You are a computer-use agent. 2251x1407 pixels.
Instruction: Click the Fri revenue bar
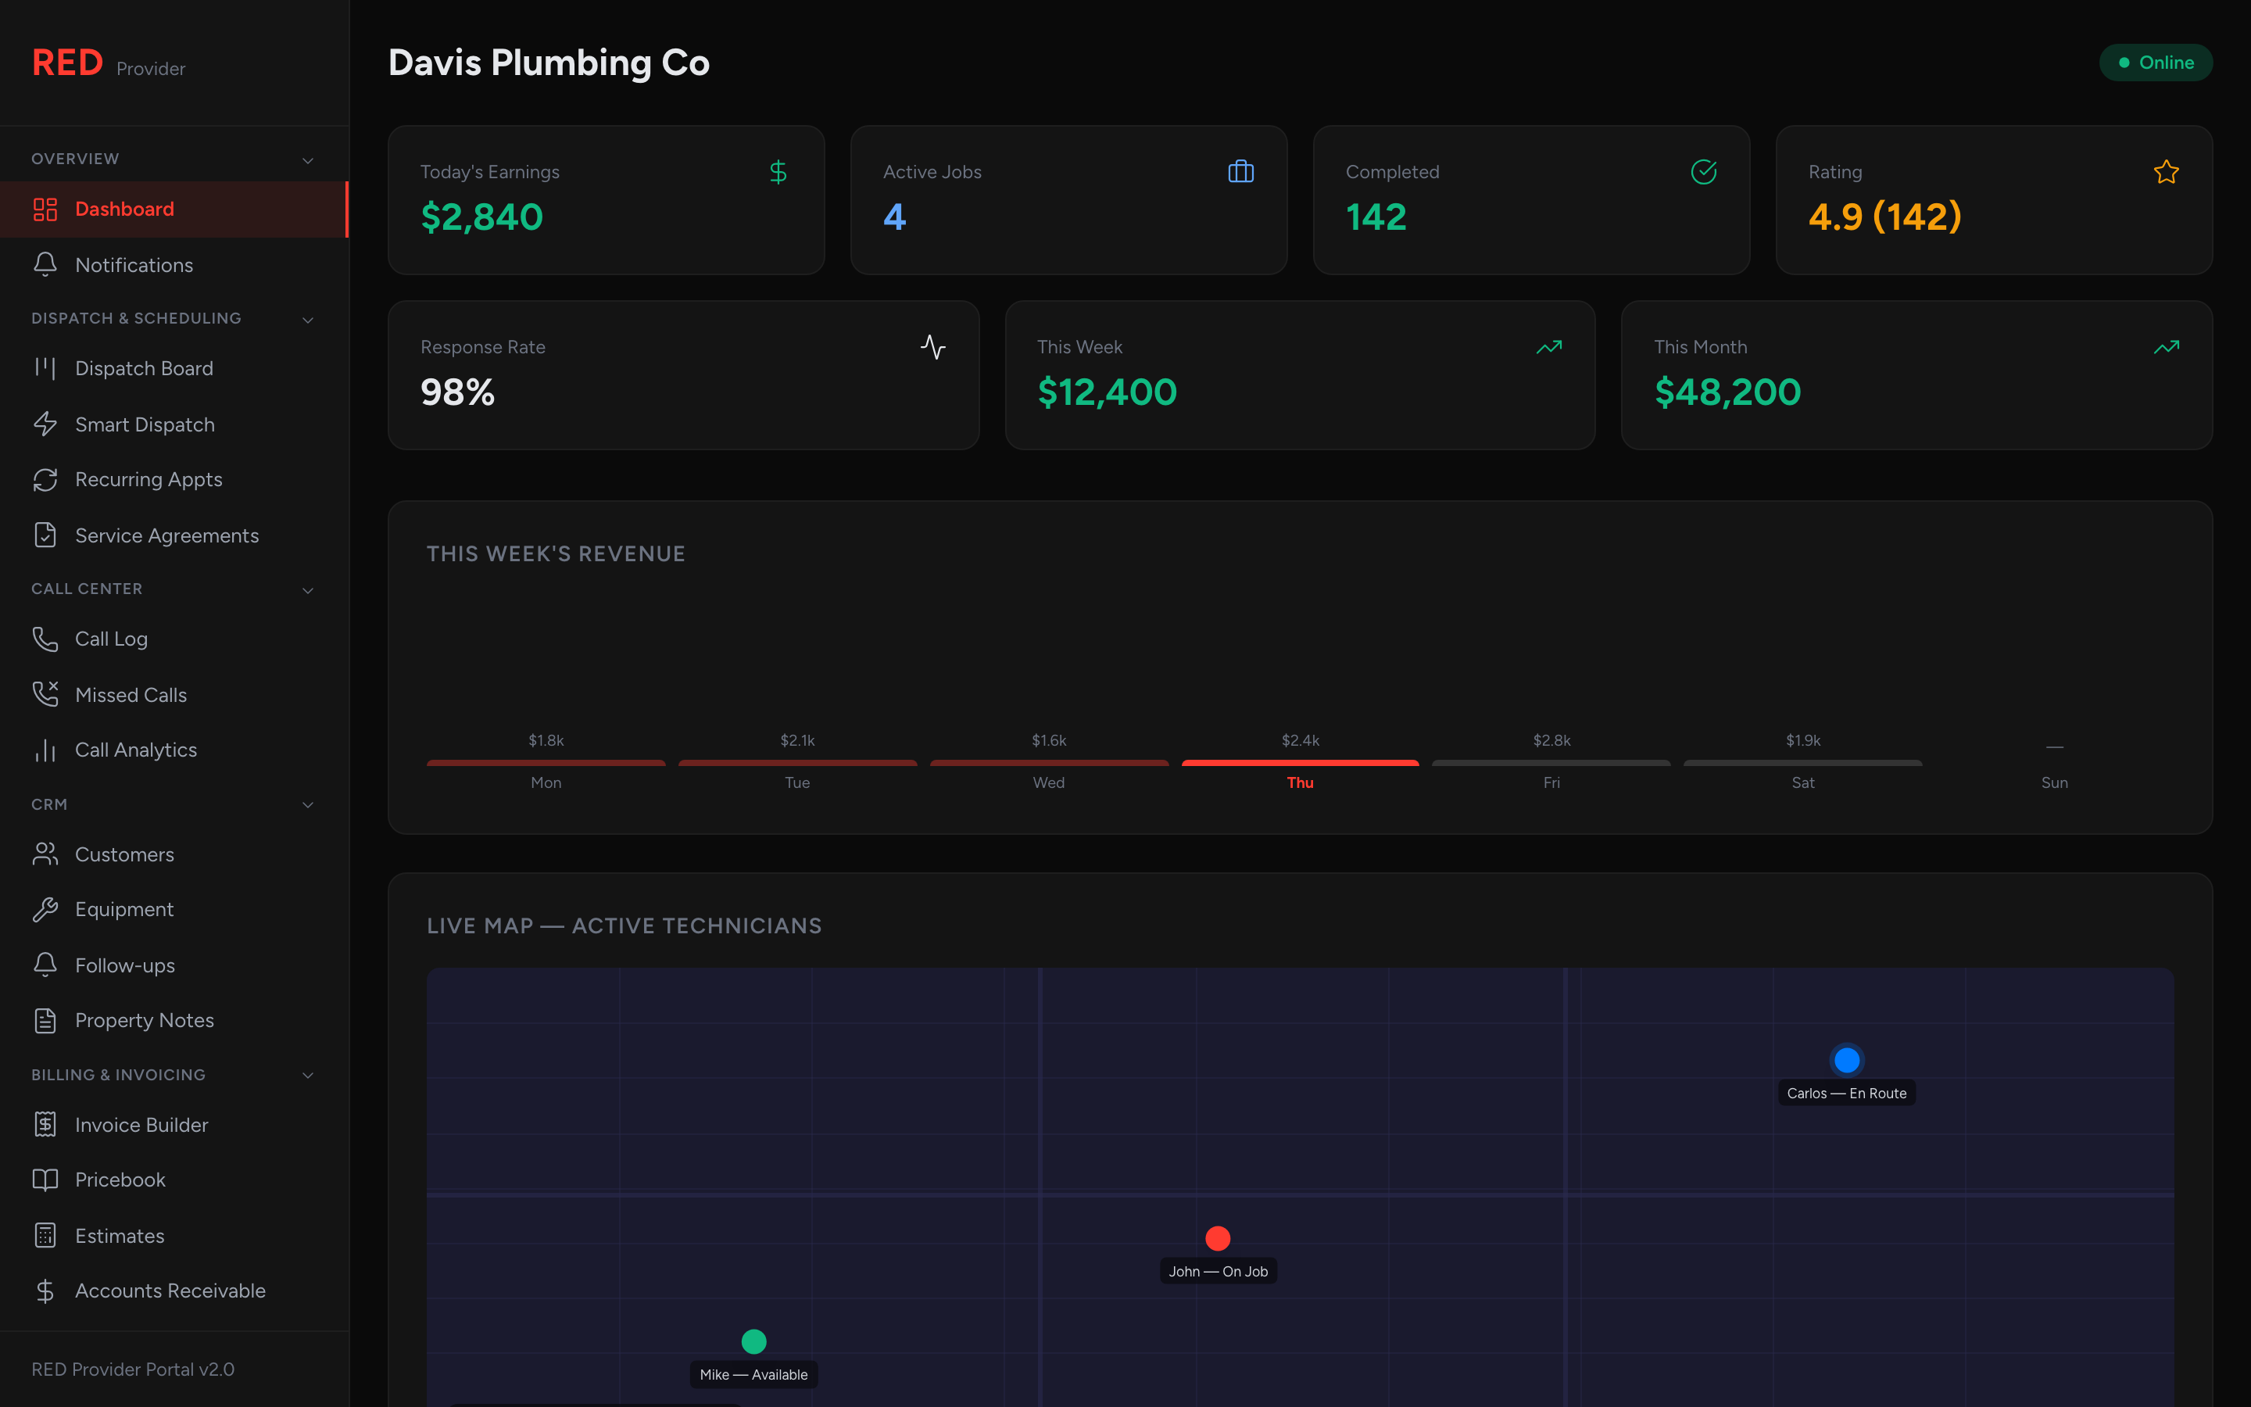[x=1551, y=763]
